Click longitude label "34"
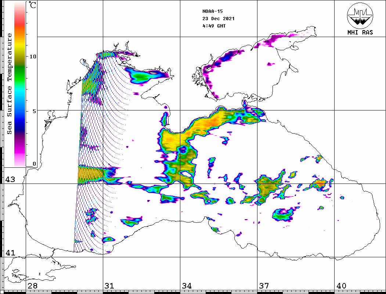The image size is (386, 294). [x=187, y=286]
